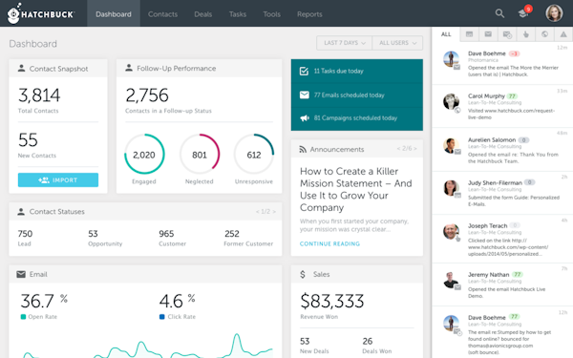Open 77 Emails scheduled today
This screenshot has width=573, height=358.
point(357,95)
